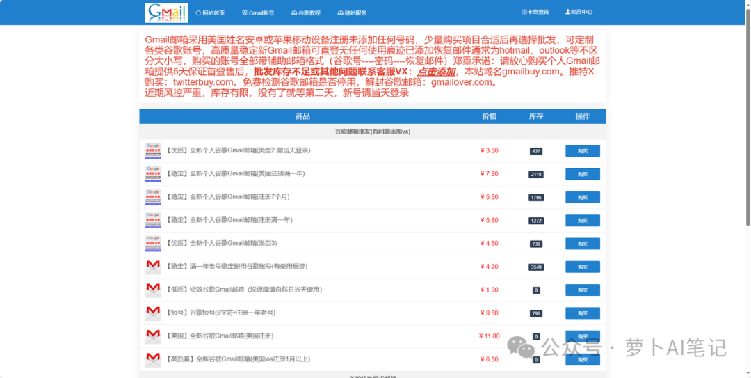Click 购买 for the ¥3.30 product
751x378 pixels.
click(583, 150)
